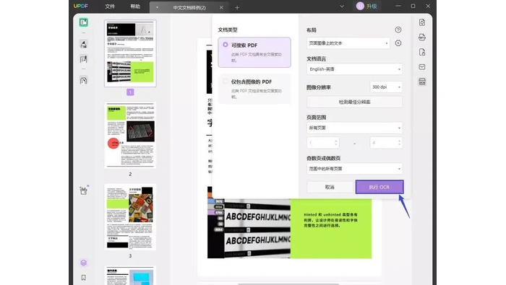Click the user avatar icon beside 升级

[360, 6]
